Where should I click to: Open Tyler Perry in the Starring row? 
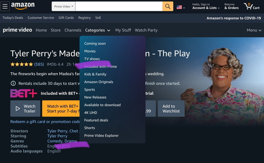tap(57, 136)
